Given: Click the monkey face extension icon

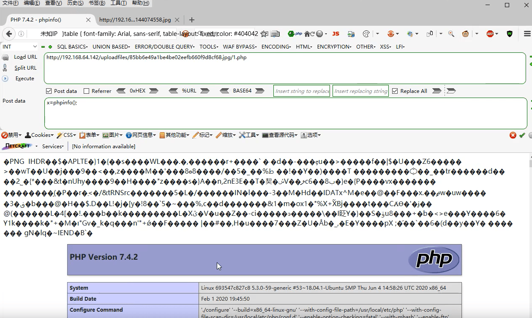Looking at the screenshot, I should 465,34.
